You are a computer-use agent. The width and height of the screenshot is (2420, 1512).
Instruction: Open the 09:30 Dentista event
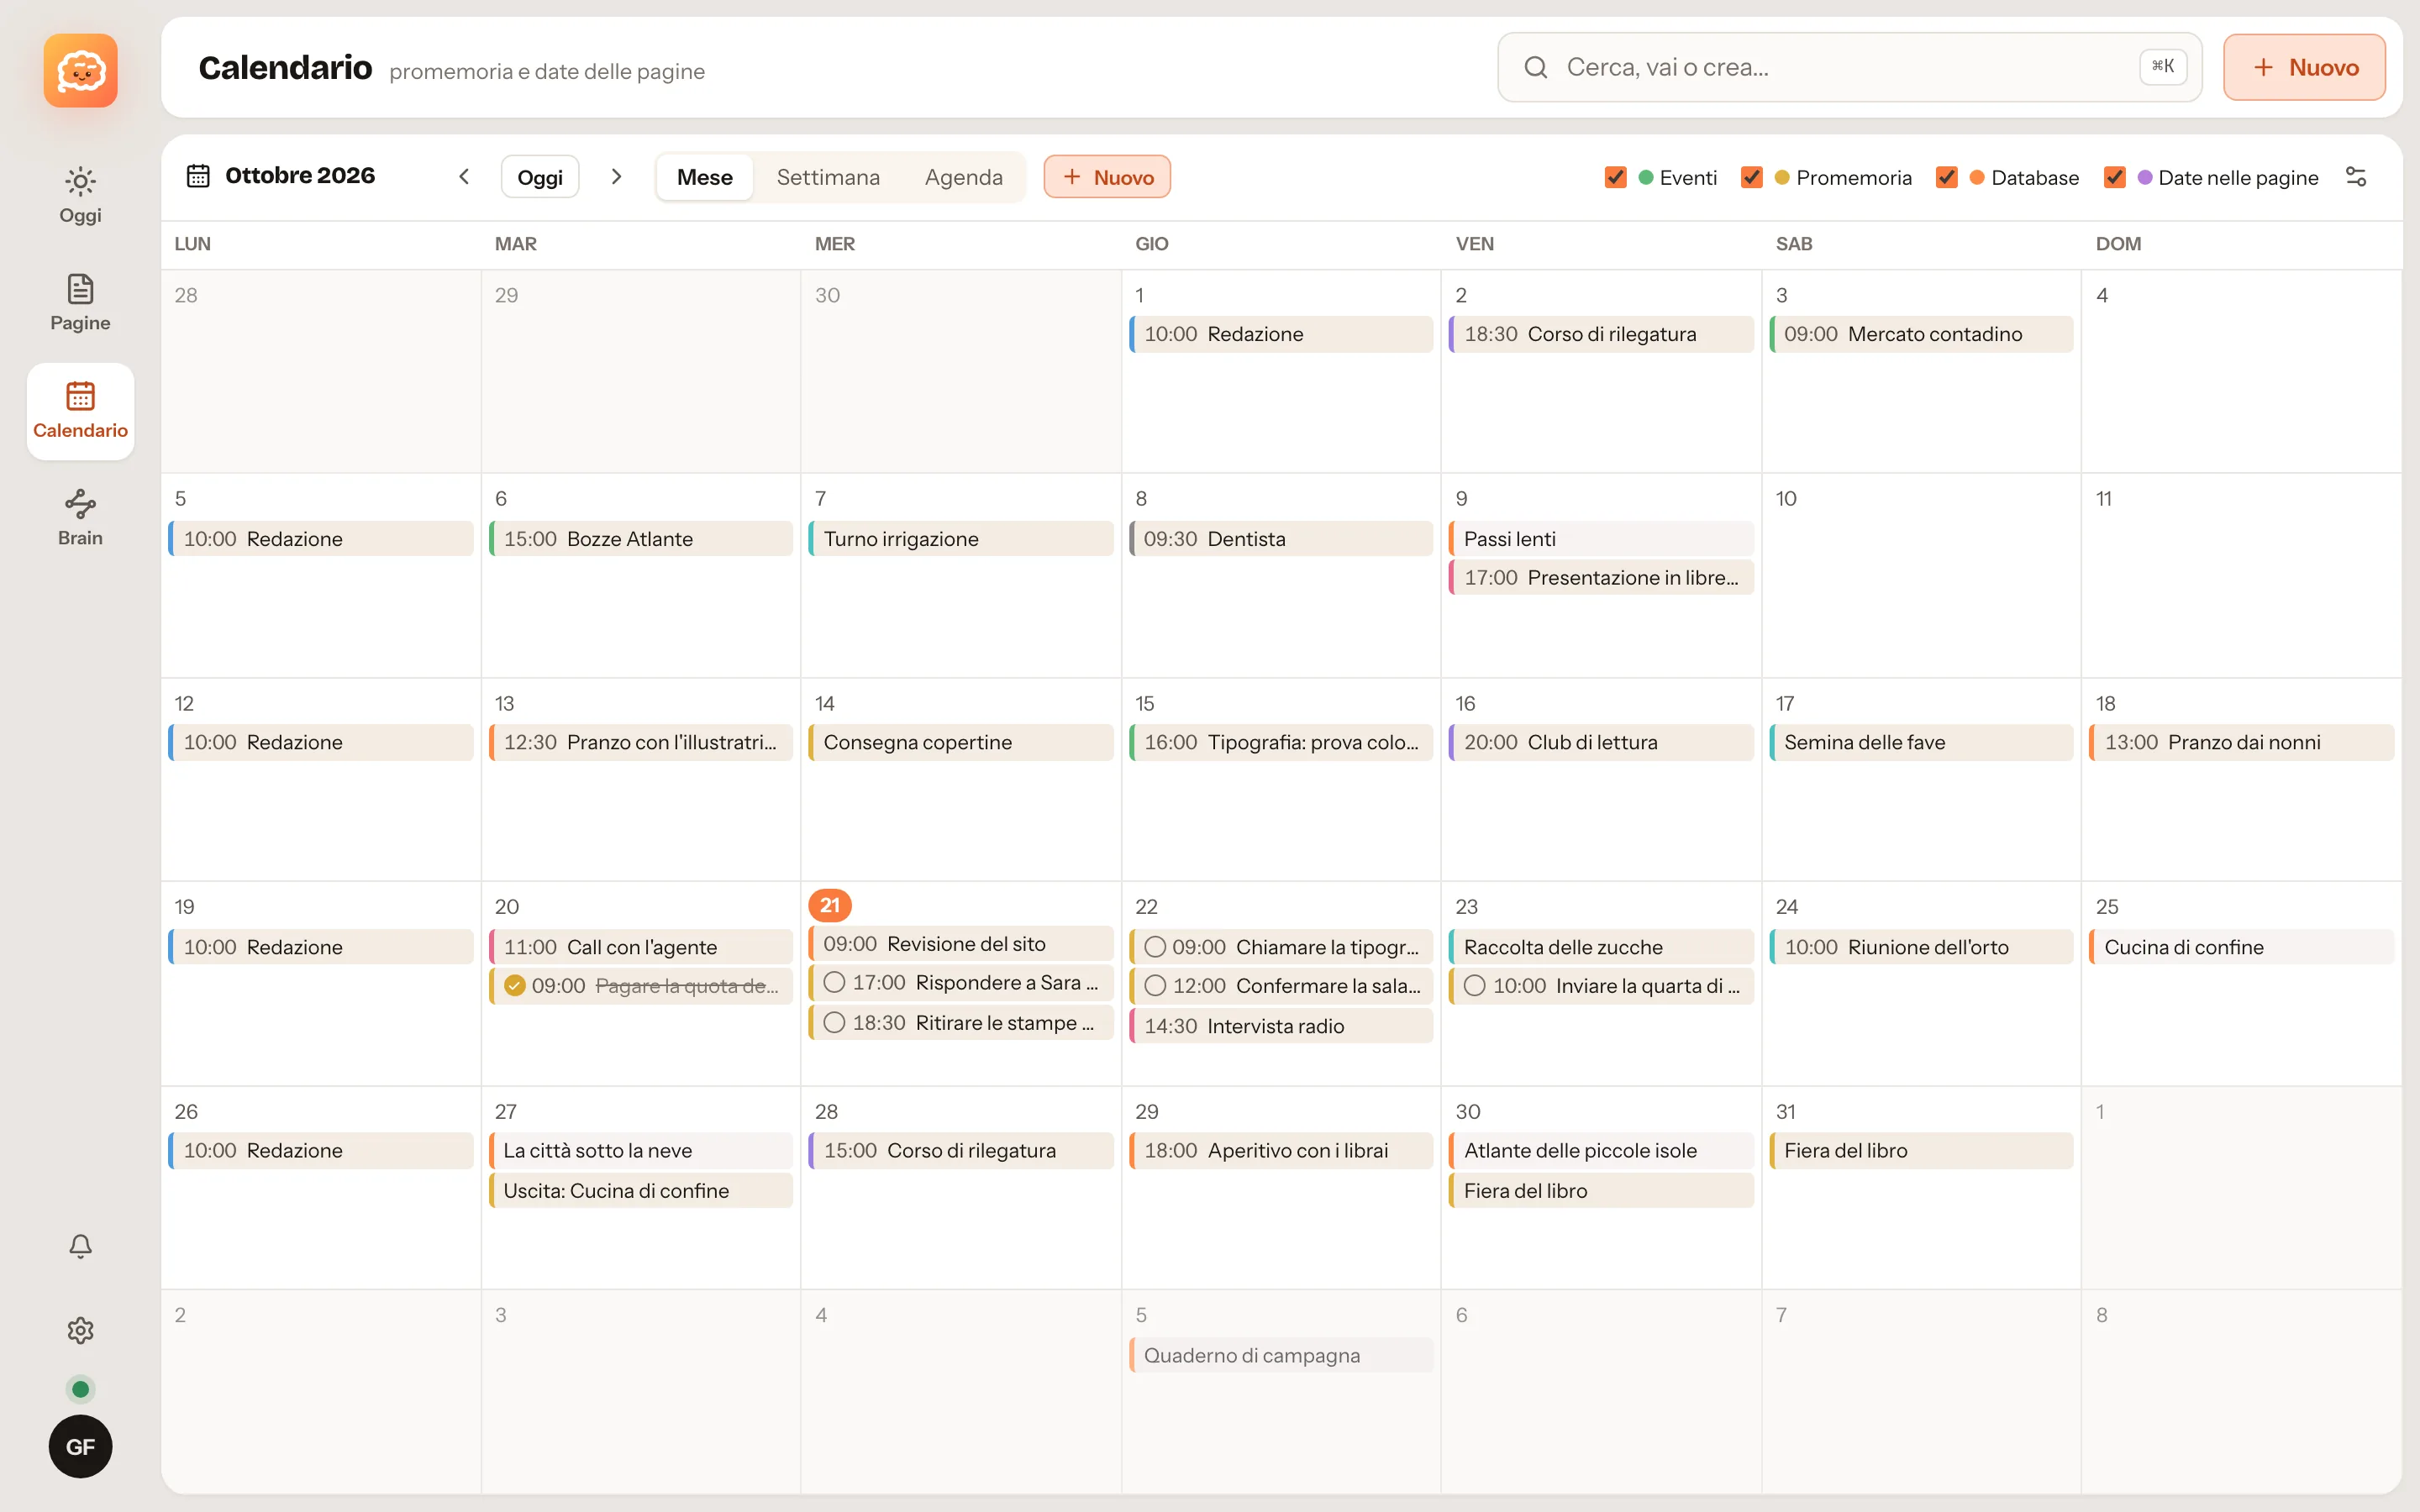[x=1281, y=539]
